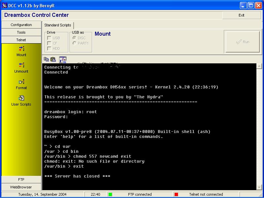Click the 'No such file or directory' error line
This screenshot has height=198, width=264.
[94, 161]
